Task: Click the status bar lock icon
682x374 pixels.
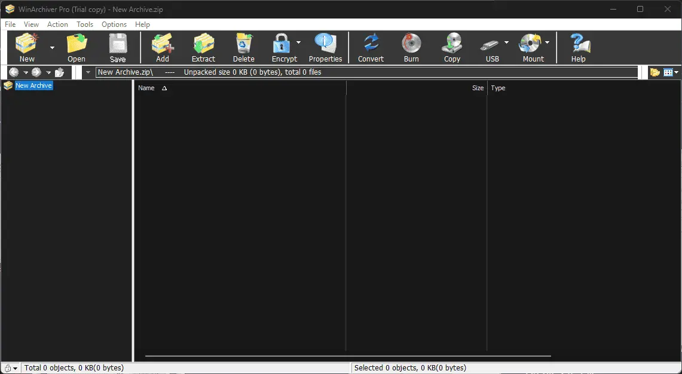Action: coord(7,369)
